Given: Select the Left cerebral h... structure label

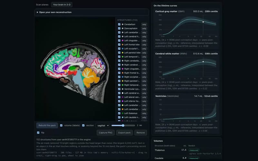Looking at the screenshot, I should pyautogui.click(x=132, y=36).
